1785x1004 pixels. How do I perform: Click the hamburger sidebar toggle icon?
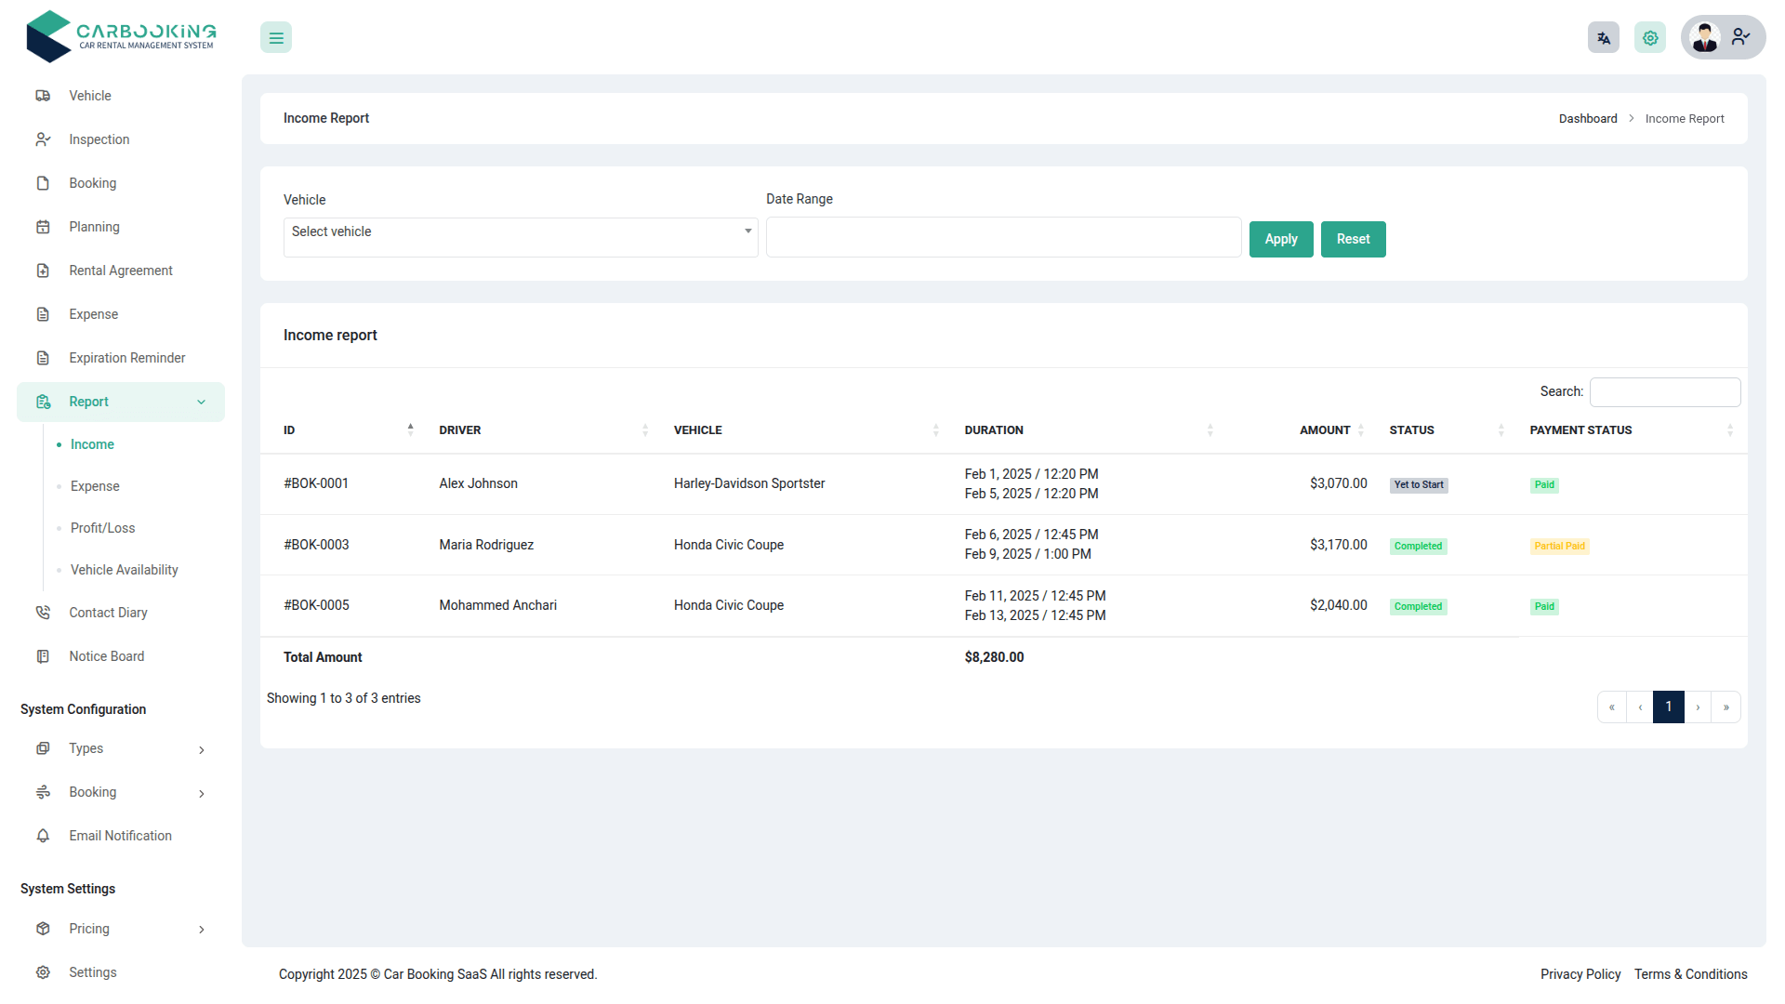[276, 38]
